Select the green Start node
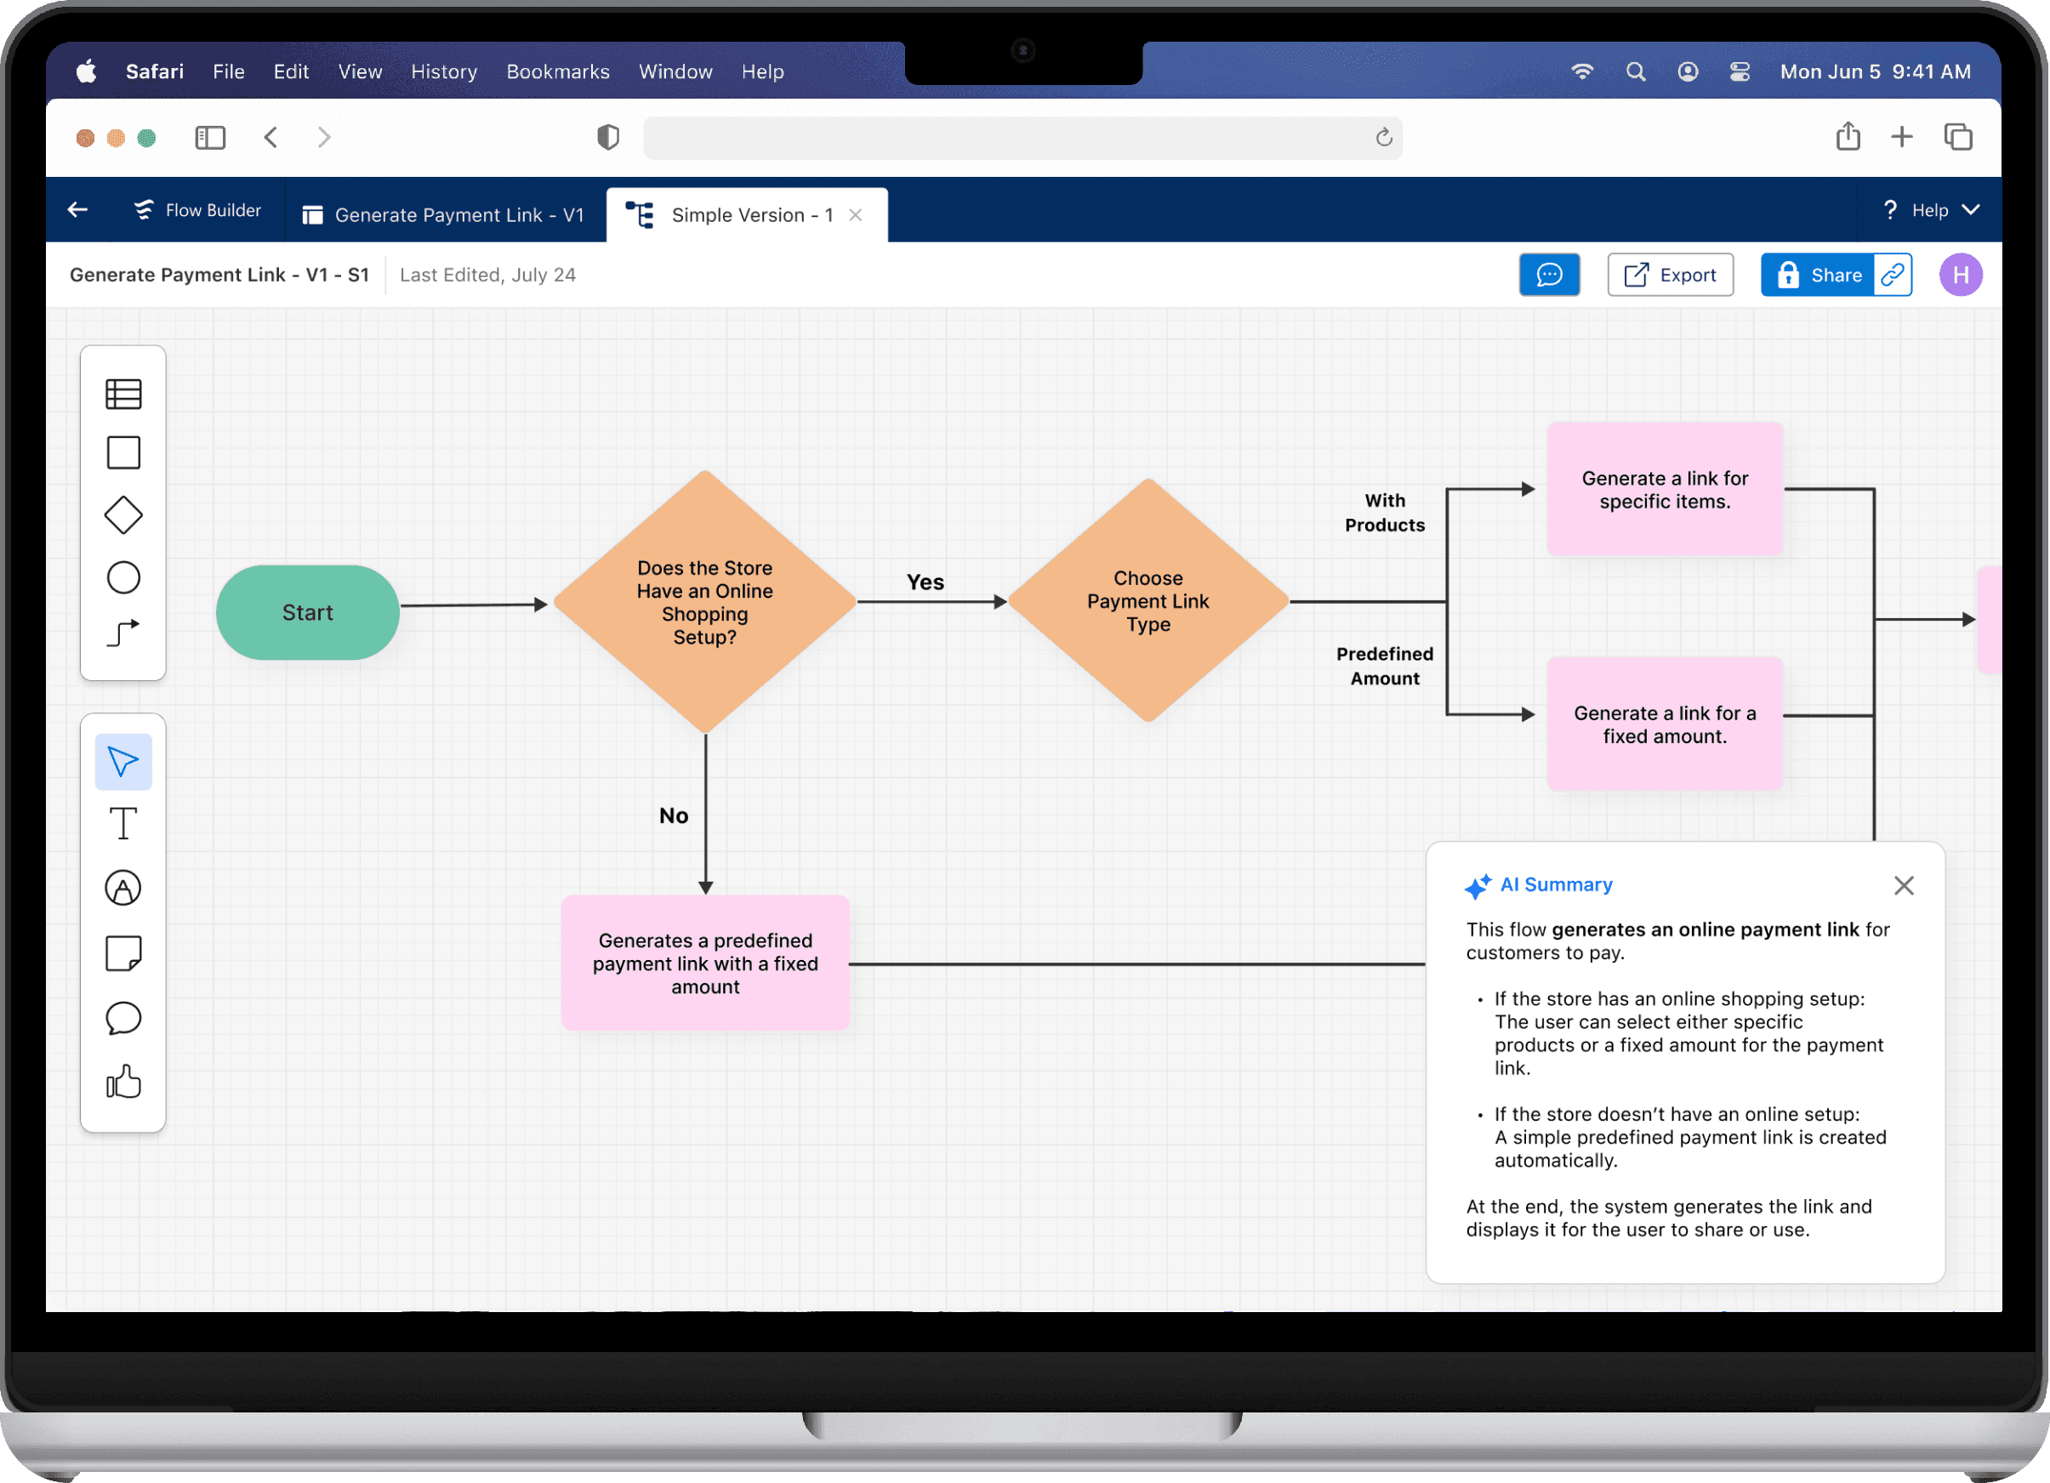 tap(307, 613)
